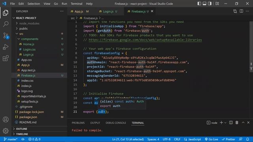Click the Prettier status bar item
Image resolution: width=253 pixels, height=142 pixels.
tap(228, 139)
